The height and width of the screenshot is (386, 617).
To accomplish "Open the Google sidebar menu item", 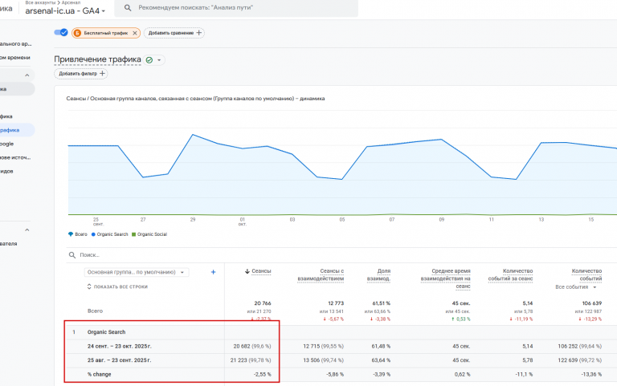I will coord(7,144).
